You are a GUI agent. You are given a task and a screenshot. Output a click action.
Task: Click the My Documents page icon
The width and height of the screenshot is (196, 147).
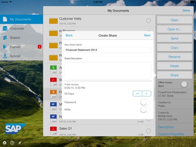point(5,19)
